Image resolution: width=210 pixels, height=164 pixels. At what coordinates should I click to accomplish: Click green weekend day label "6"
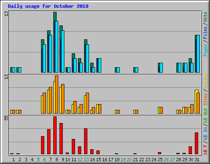pyautogui.click(x=44, y=159)
